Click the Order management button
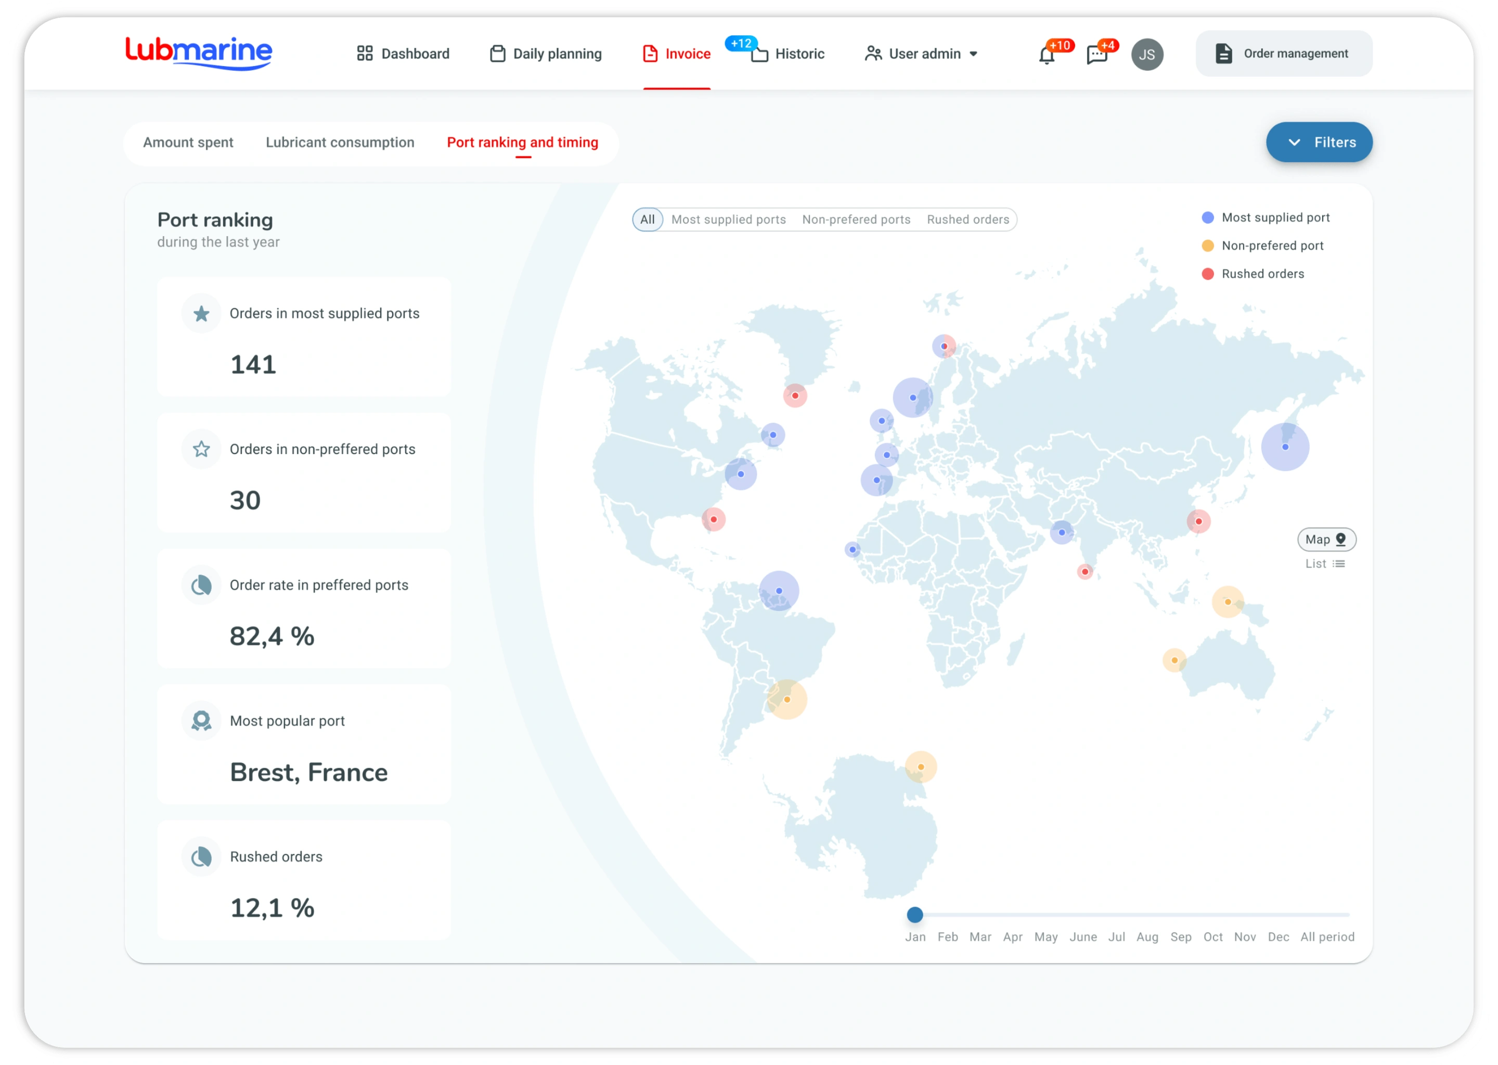The height and width of the screenshot is (1065, 1498). [1284, 54]
